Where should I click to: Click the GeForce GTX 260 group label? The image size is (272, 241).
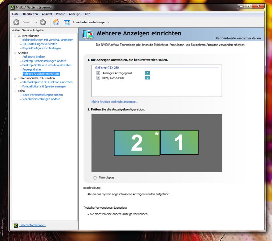107,68
